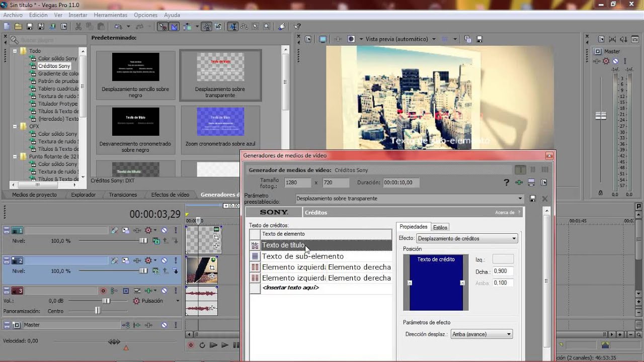The height and width of the screenshot is (362, 644).
Task: Open the Efecto dropdown in Propiedades
Action: (x=467, y=238)
